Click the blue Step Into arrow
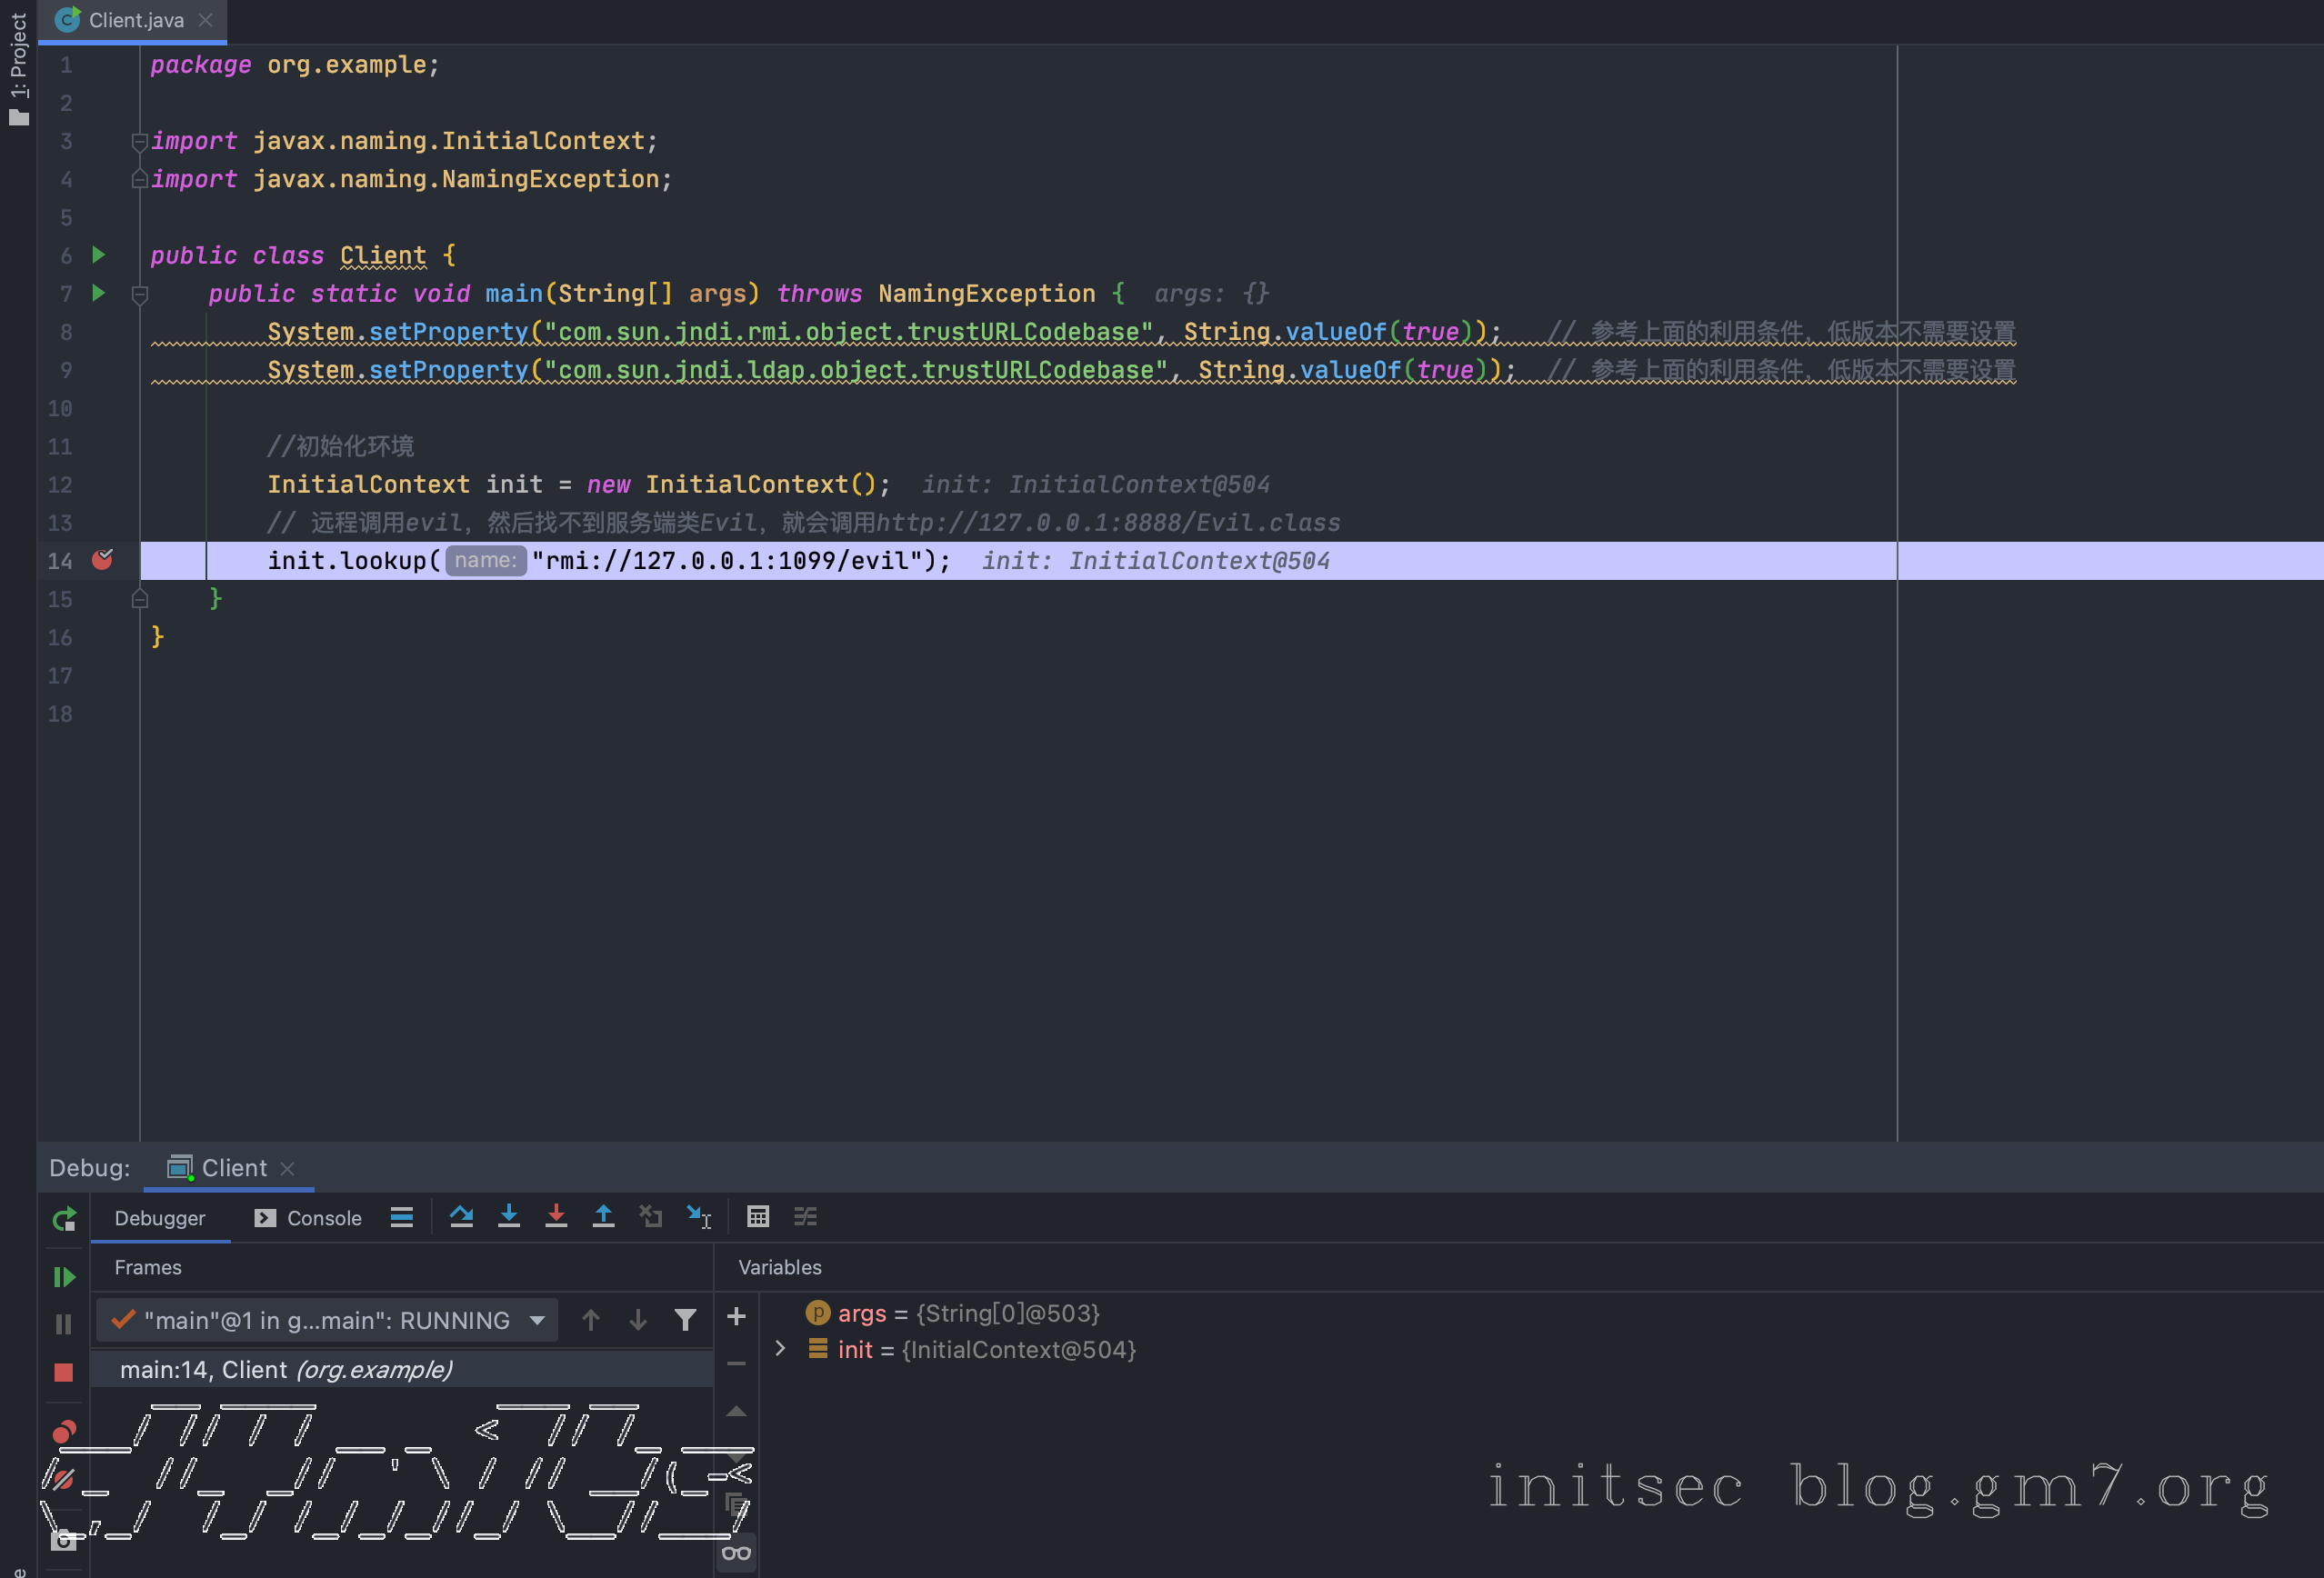Screen dimensions: 2324x1578 point(509,1217)
